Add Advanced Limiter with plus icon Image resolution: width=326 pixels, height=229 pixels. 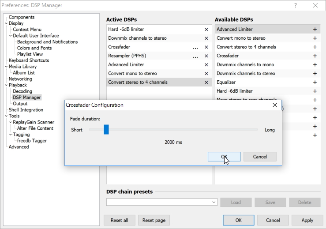(x=315, y=30)
